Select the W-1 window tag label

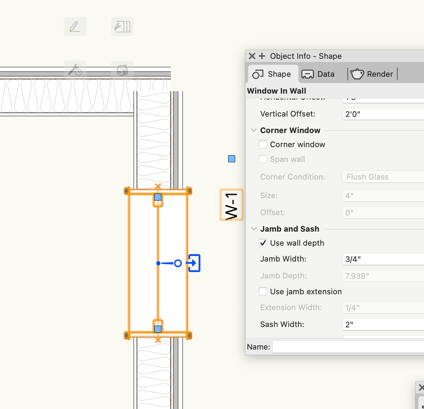[231, 205]
